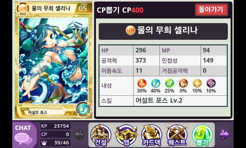The width and height of the screenshot is (246, 148).
Task: Click the light star resistance icon
Action: click(x=197, y=83)
